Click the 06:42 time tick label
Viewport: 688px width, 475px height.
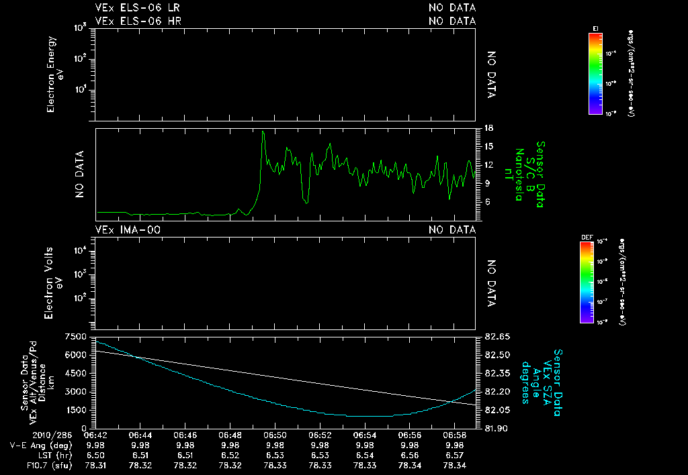coord(95,435)
